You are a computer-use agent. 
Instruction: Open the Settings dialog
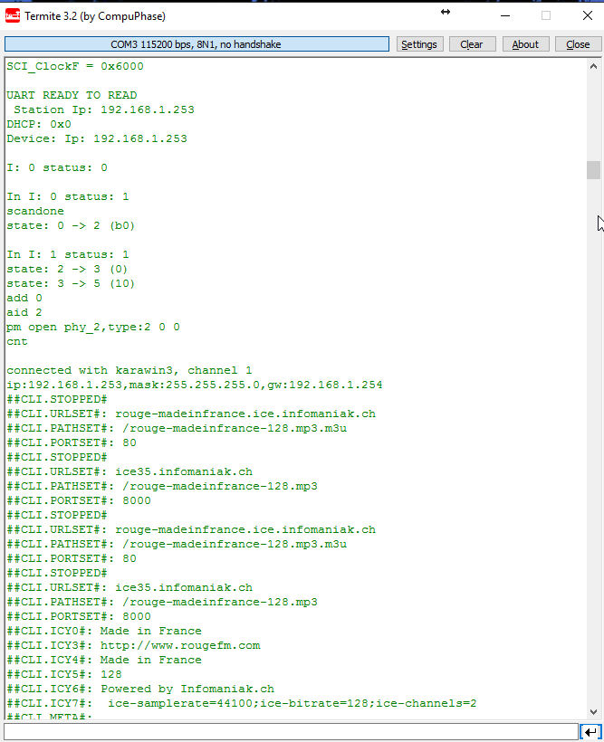coord(419,44)
